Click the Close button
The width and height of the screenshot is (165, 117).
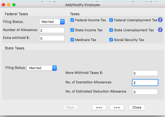tap(137, 107)
